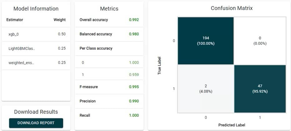Image resolution: width=291 pixels, height=131 pixels.
Task: Click the F-measure metric row
Action: coord(109,87)
